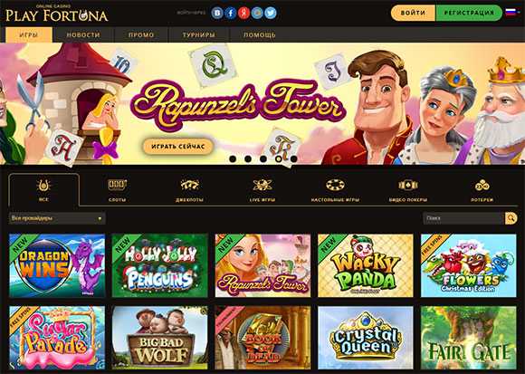The width and height of the screenshot is (525, 374).
Task: Expand the Все провайдеры dropdown
Action: tap(57, 218)
